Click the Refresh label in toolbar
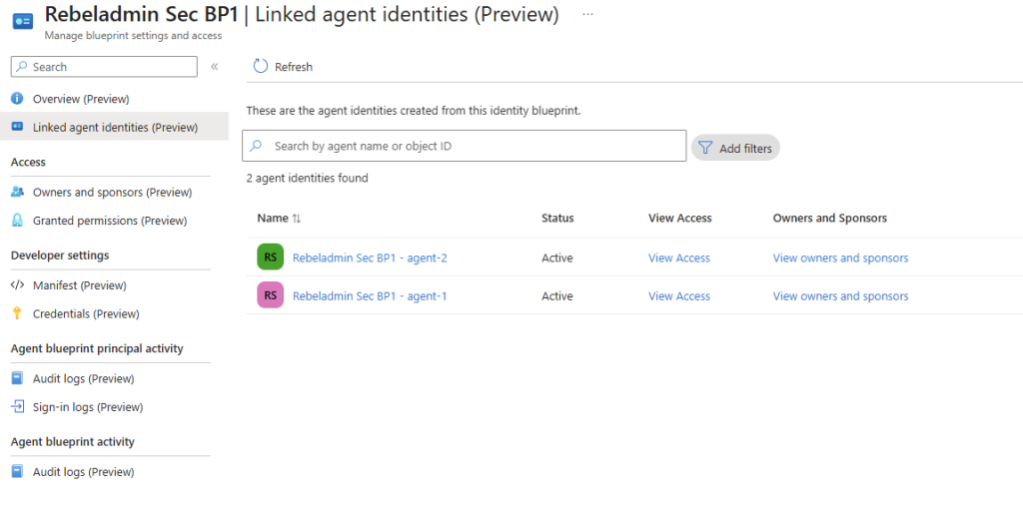The image size is (1023, 515). (x=294, y=67)
